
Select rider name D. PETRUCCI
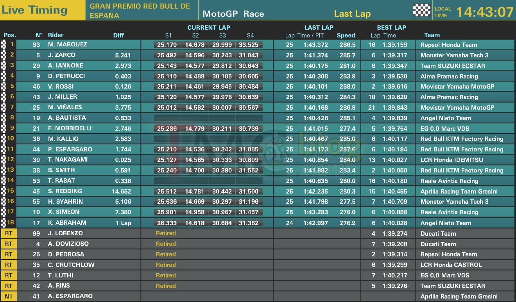pos(66,76)
